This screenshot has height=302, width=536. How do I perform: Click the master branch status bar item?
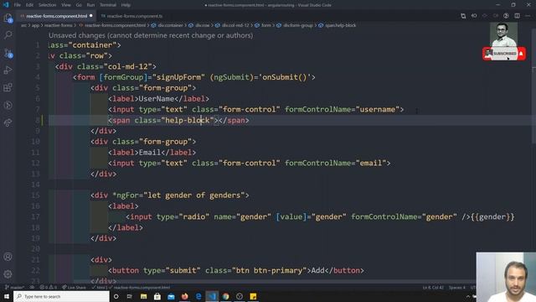[15, 288]
